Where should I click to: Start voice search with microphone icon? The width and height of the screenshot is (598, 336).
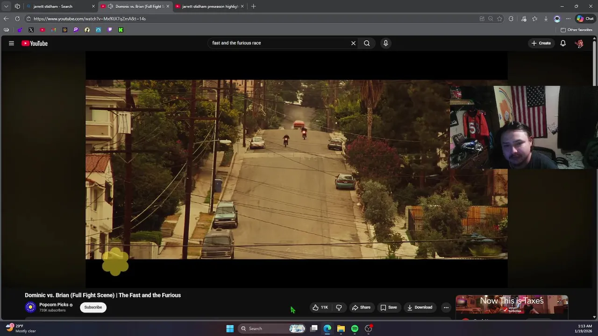(x=385, y=43)
